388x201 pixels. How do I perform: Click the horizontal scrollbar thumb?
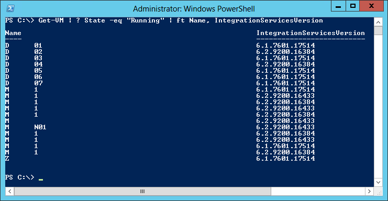[x=142, y=191]
